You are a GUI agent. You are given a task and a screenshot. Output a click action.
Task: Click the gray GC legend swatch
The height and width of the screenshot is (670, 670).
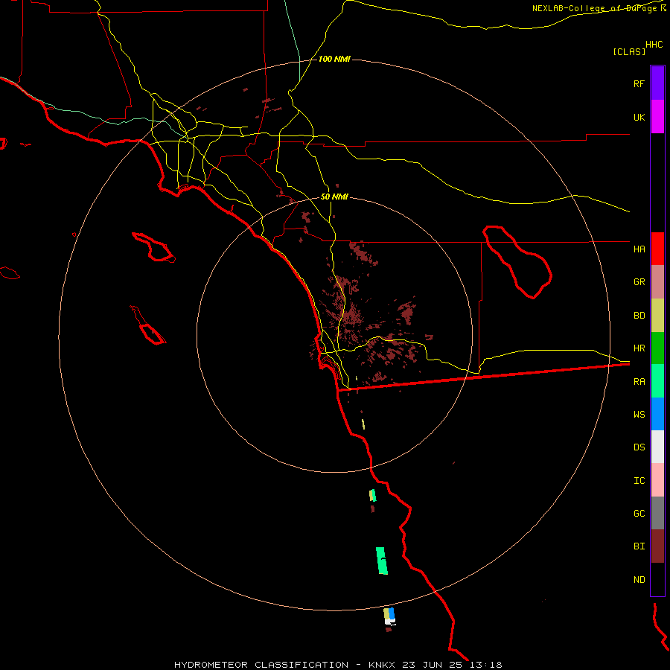657,513
